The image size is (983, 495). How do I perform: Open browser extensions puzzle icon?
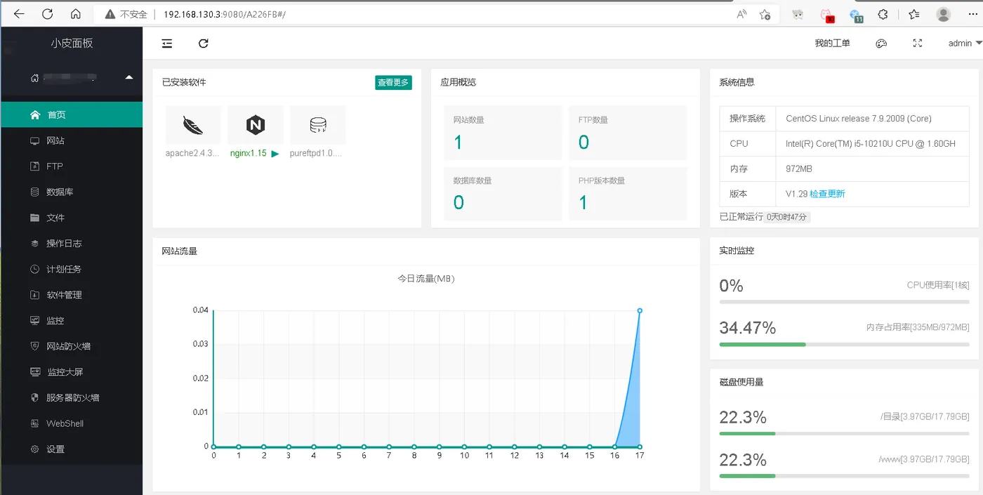(884, 14)
